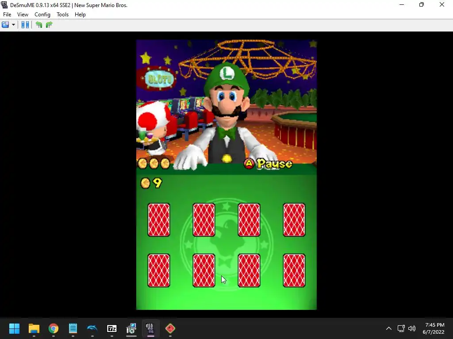This screenshot has width=453, height=339.
Task: Show hidden system tray icons
Action: click(x=389, y=328)
